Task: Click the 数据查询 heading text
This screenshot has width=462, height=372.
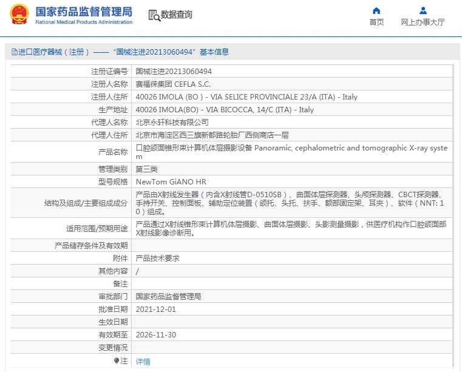Action: (177, 15)
